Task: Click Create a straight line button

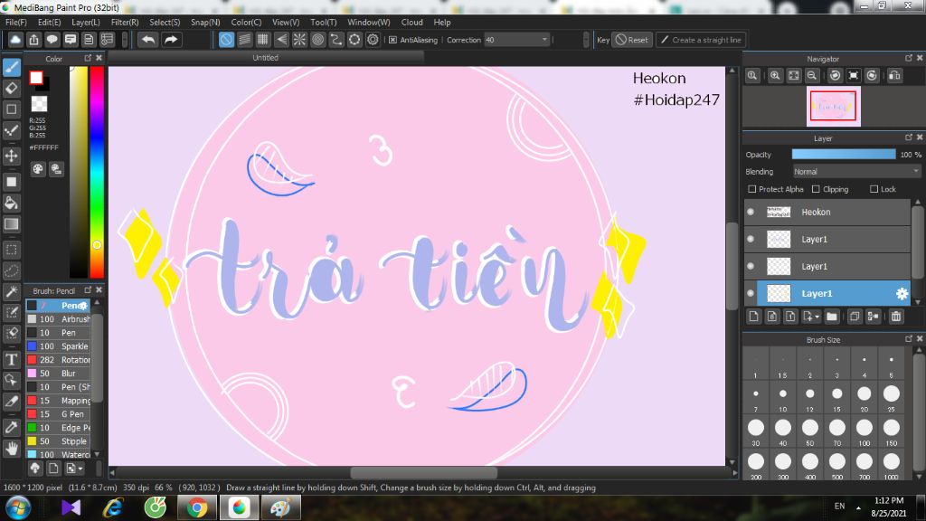Action: click(701, 40)
